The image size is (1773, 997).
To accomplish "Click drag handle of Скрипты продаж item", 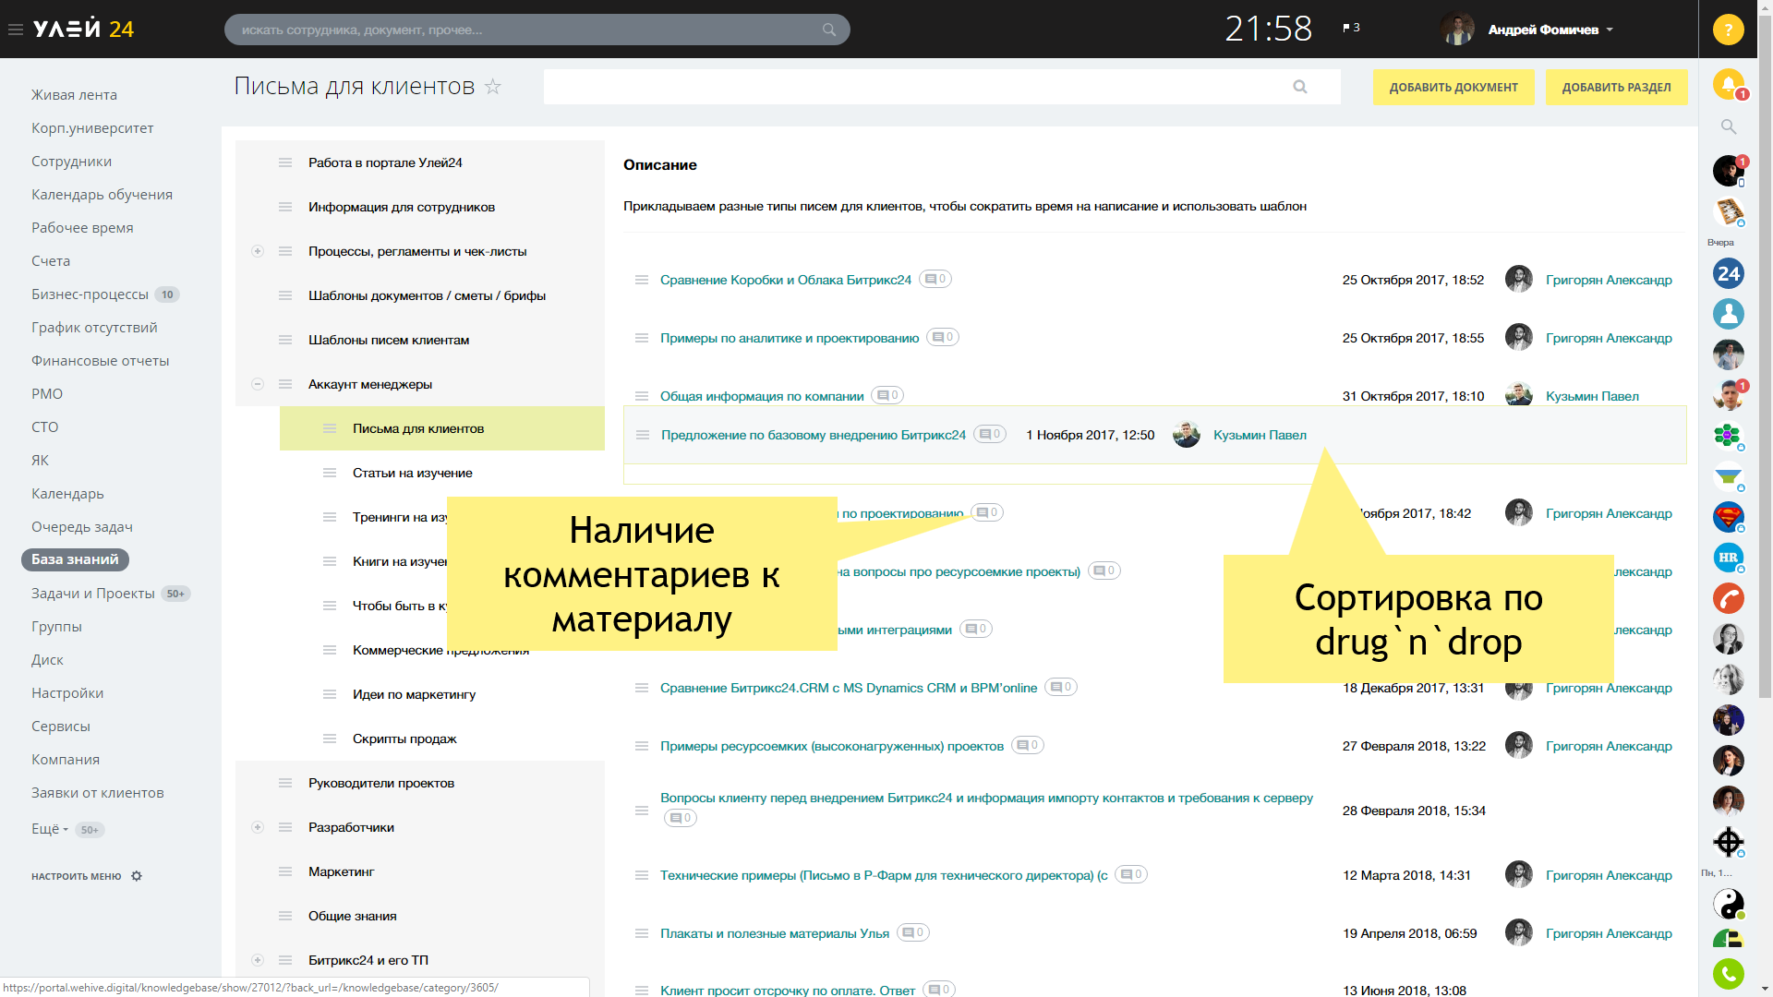I will click(x=330, y=739).
